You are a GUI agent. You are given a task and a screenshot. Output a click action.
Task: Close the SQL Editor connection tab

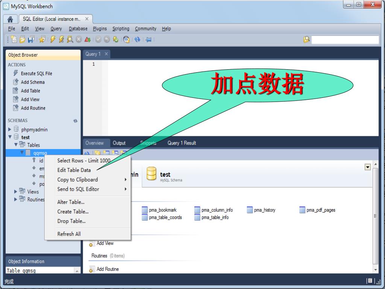pyautogui.click(x=87, y=19)
